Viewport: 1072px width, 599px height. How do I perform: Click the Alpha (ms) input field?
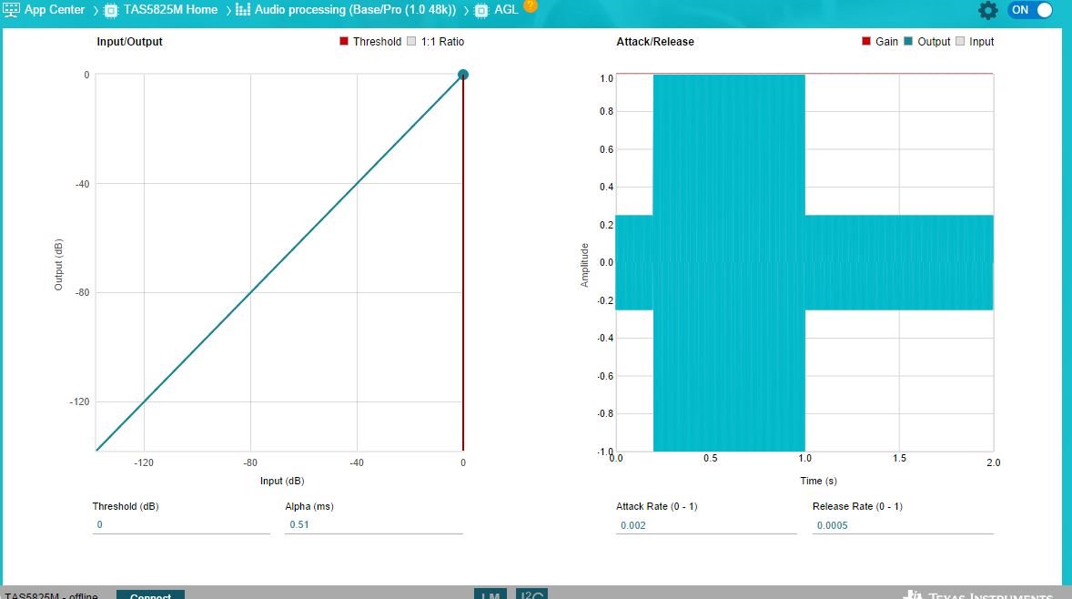pyautogui.click(x=374, y=524)
